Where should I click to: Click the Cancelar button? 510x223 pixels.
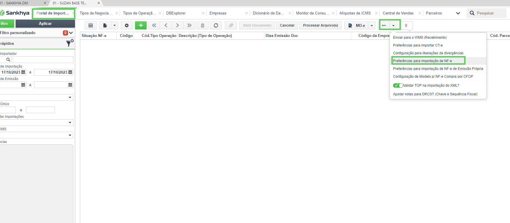pyautogui.click(x=287, y=25)
